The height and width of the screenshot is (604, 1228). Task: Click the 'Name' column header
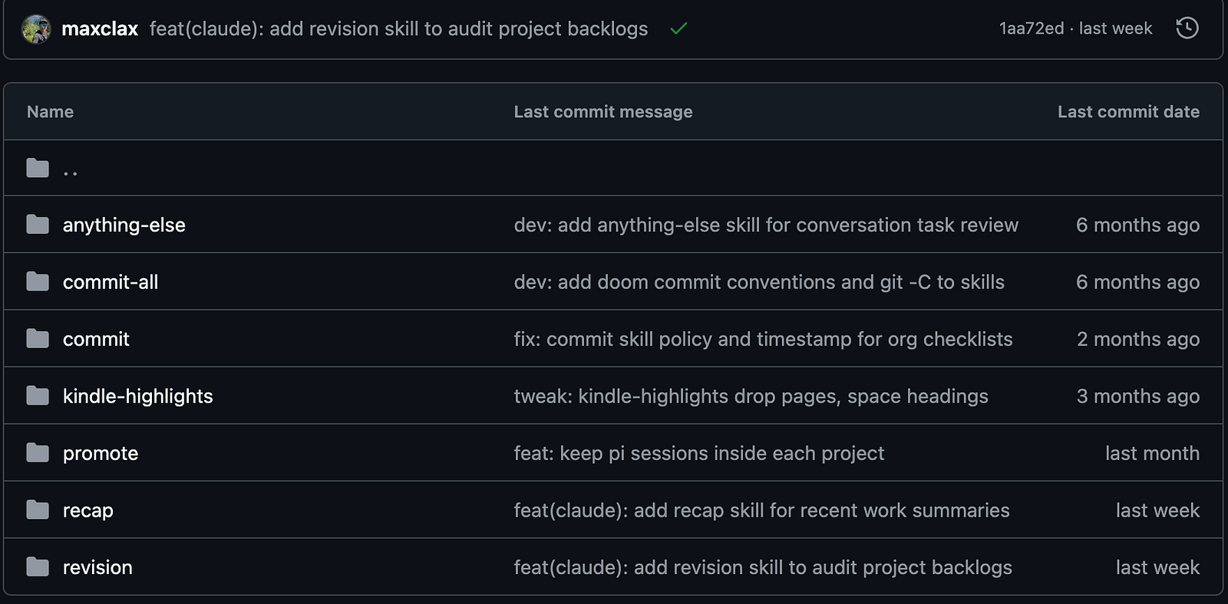tap(50, 112)
